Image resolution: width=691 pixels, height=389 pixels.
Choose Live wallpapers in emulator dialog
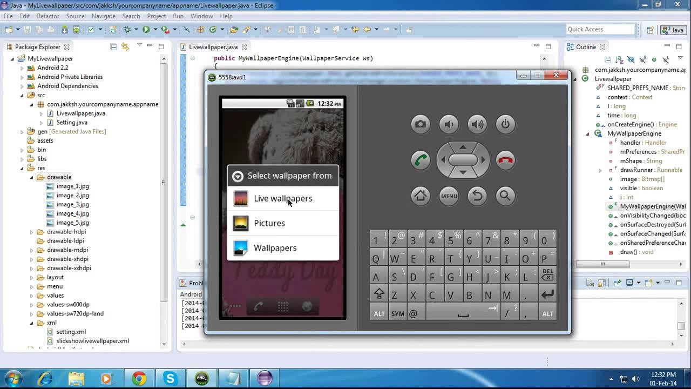pos(283,198)
